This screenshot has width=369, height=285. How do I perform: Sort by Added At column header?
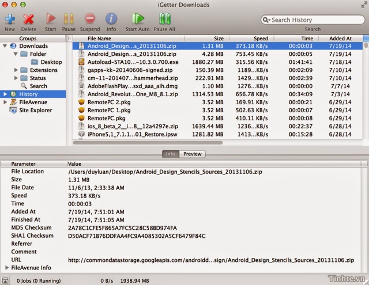pos(341,39)
